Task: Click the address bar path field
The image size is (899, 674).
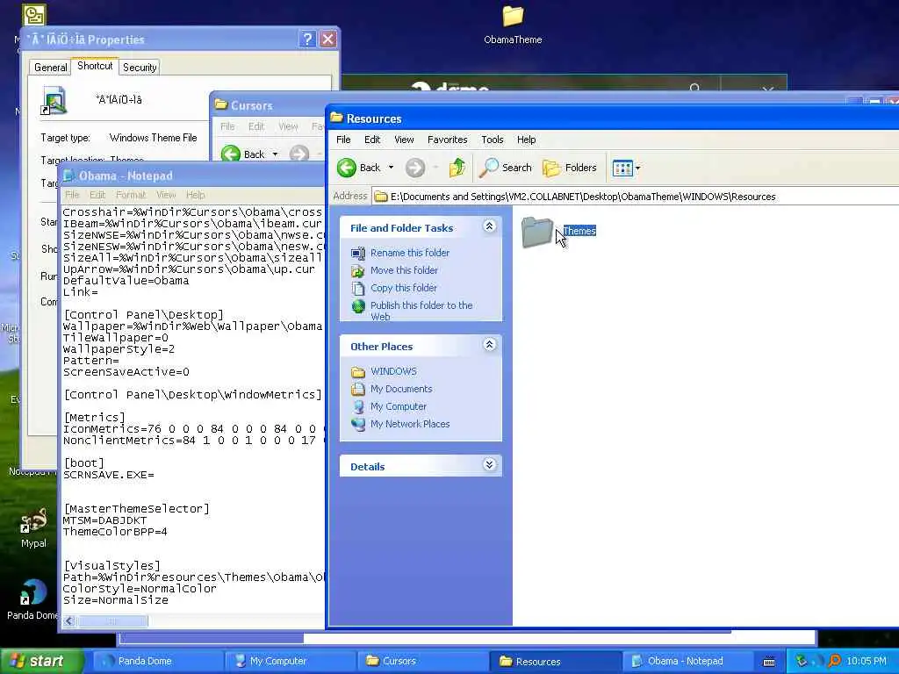Action: click(x=636, y=197)
